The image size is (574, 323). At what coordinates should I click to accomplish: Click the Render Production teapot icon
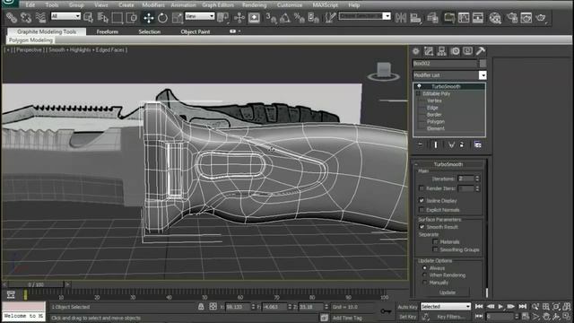(x=541, y=17)
